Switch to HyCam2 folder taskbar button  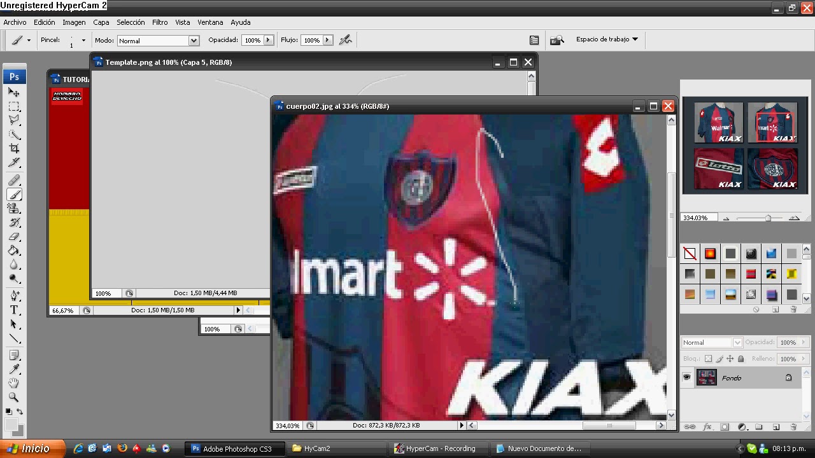[x=337, y=448]
